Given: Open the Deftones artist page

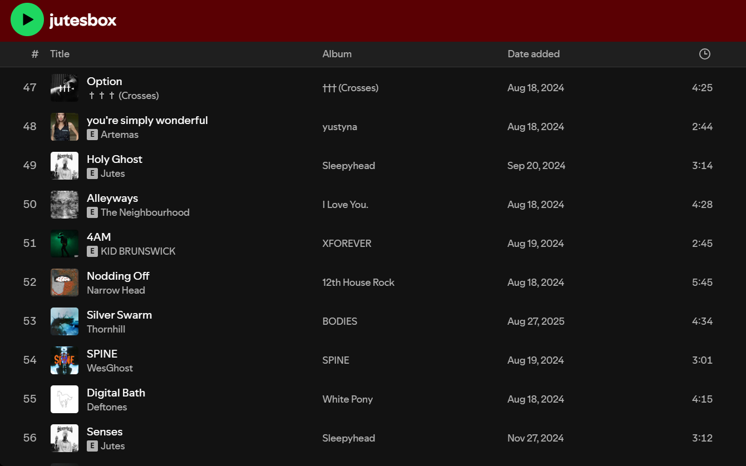Looking at the screenshot, I should tap(107, 407).
